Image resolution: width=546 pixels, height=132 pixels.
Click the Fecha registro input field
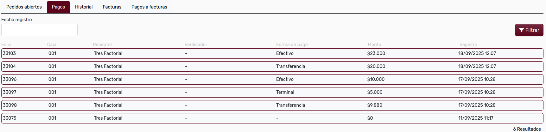tap(39, 30)
